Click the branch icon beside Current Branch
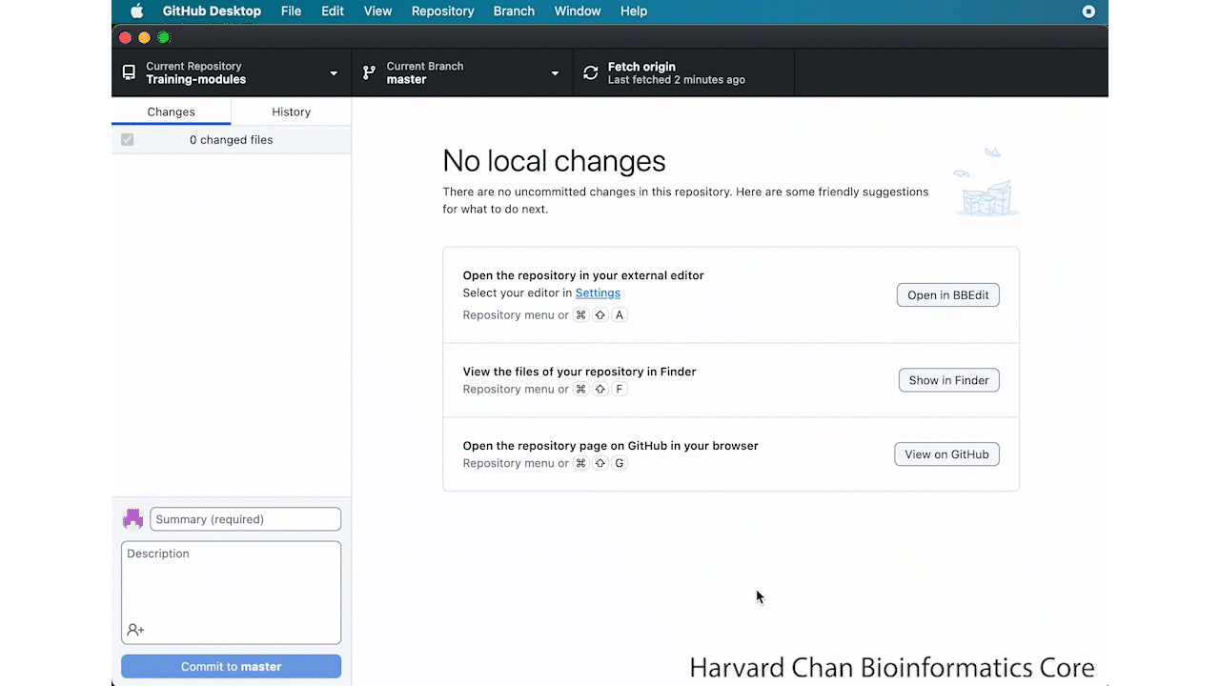Image resolution: width=1220 pixels, height=686 pixels. click(369, 73)
